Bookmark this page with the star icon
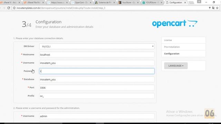Screen dimensions: 221x124 pos(217,8)
